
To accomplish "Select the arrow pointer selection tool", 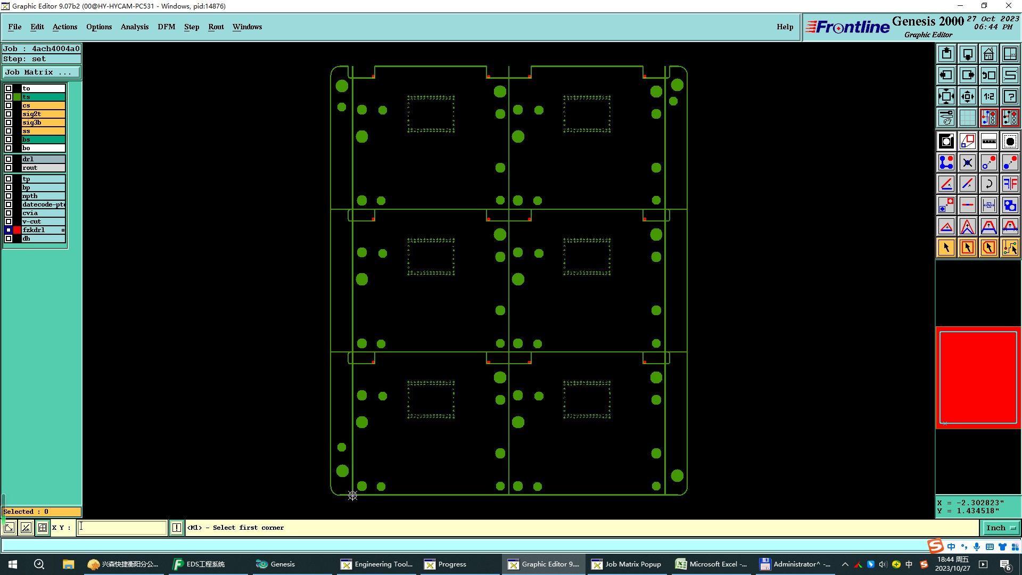I will 946,248.
